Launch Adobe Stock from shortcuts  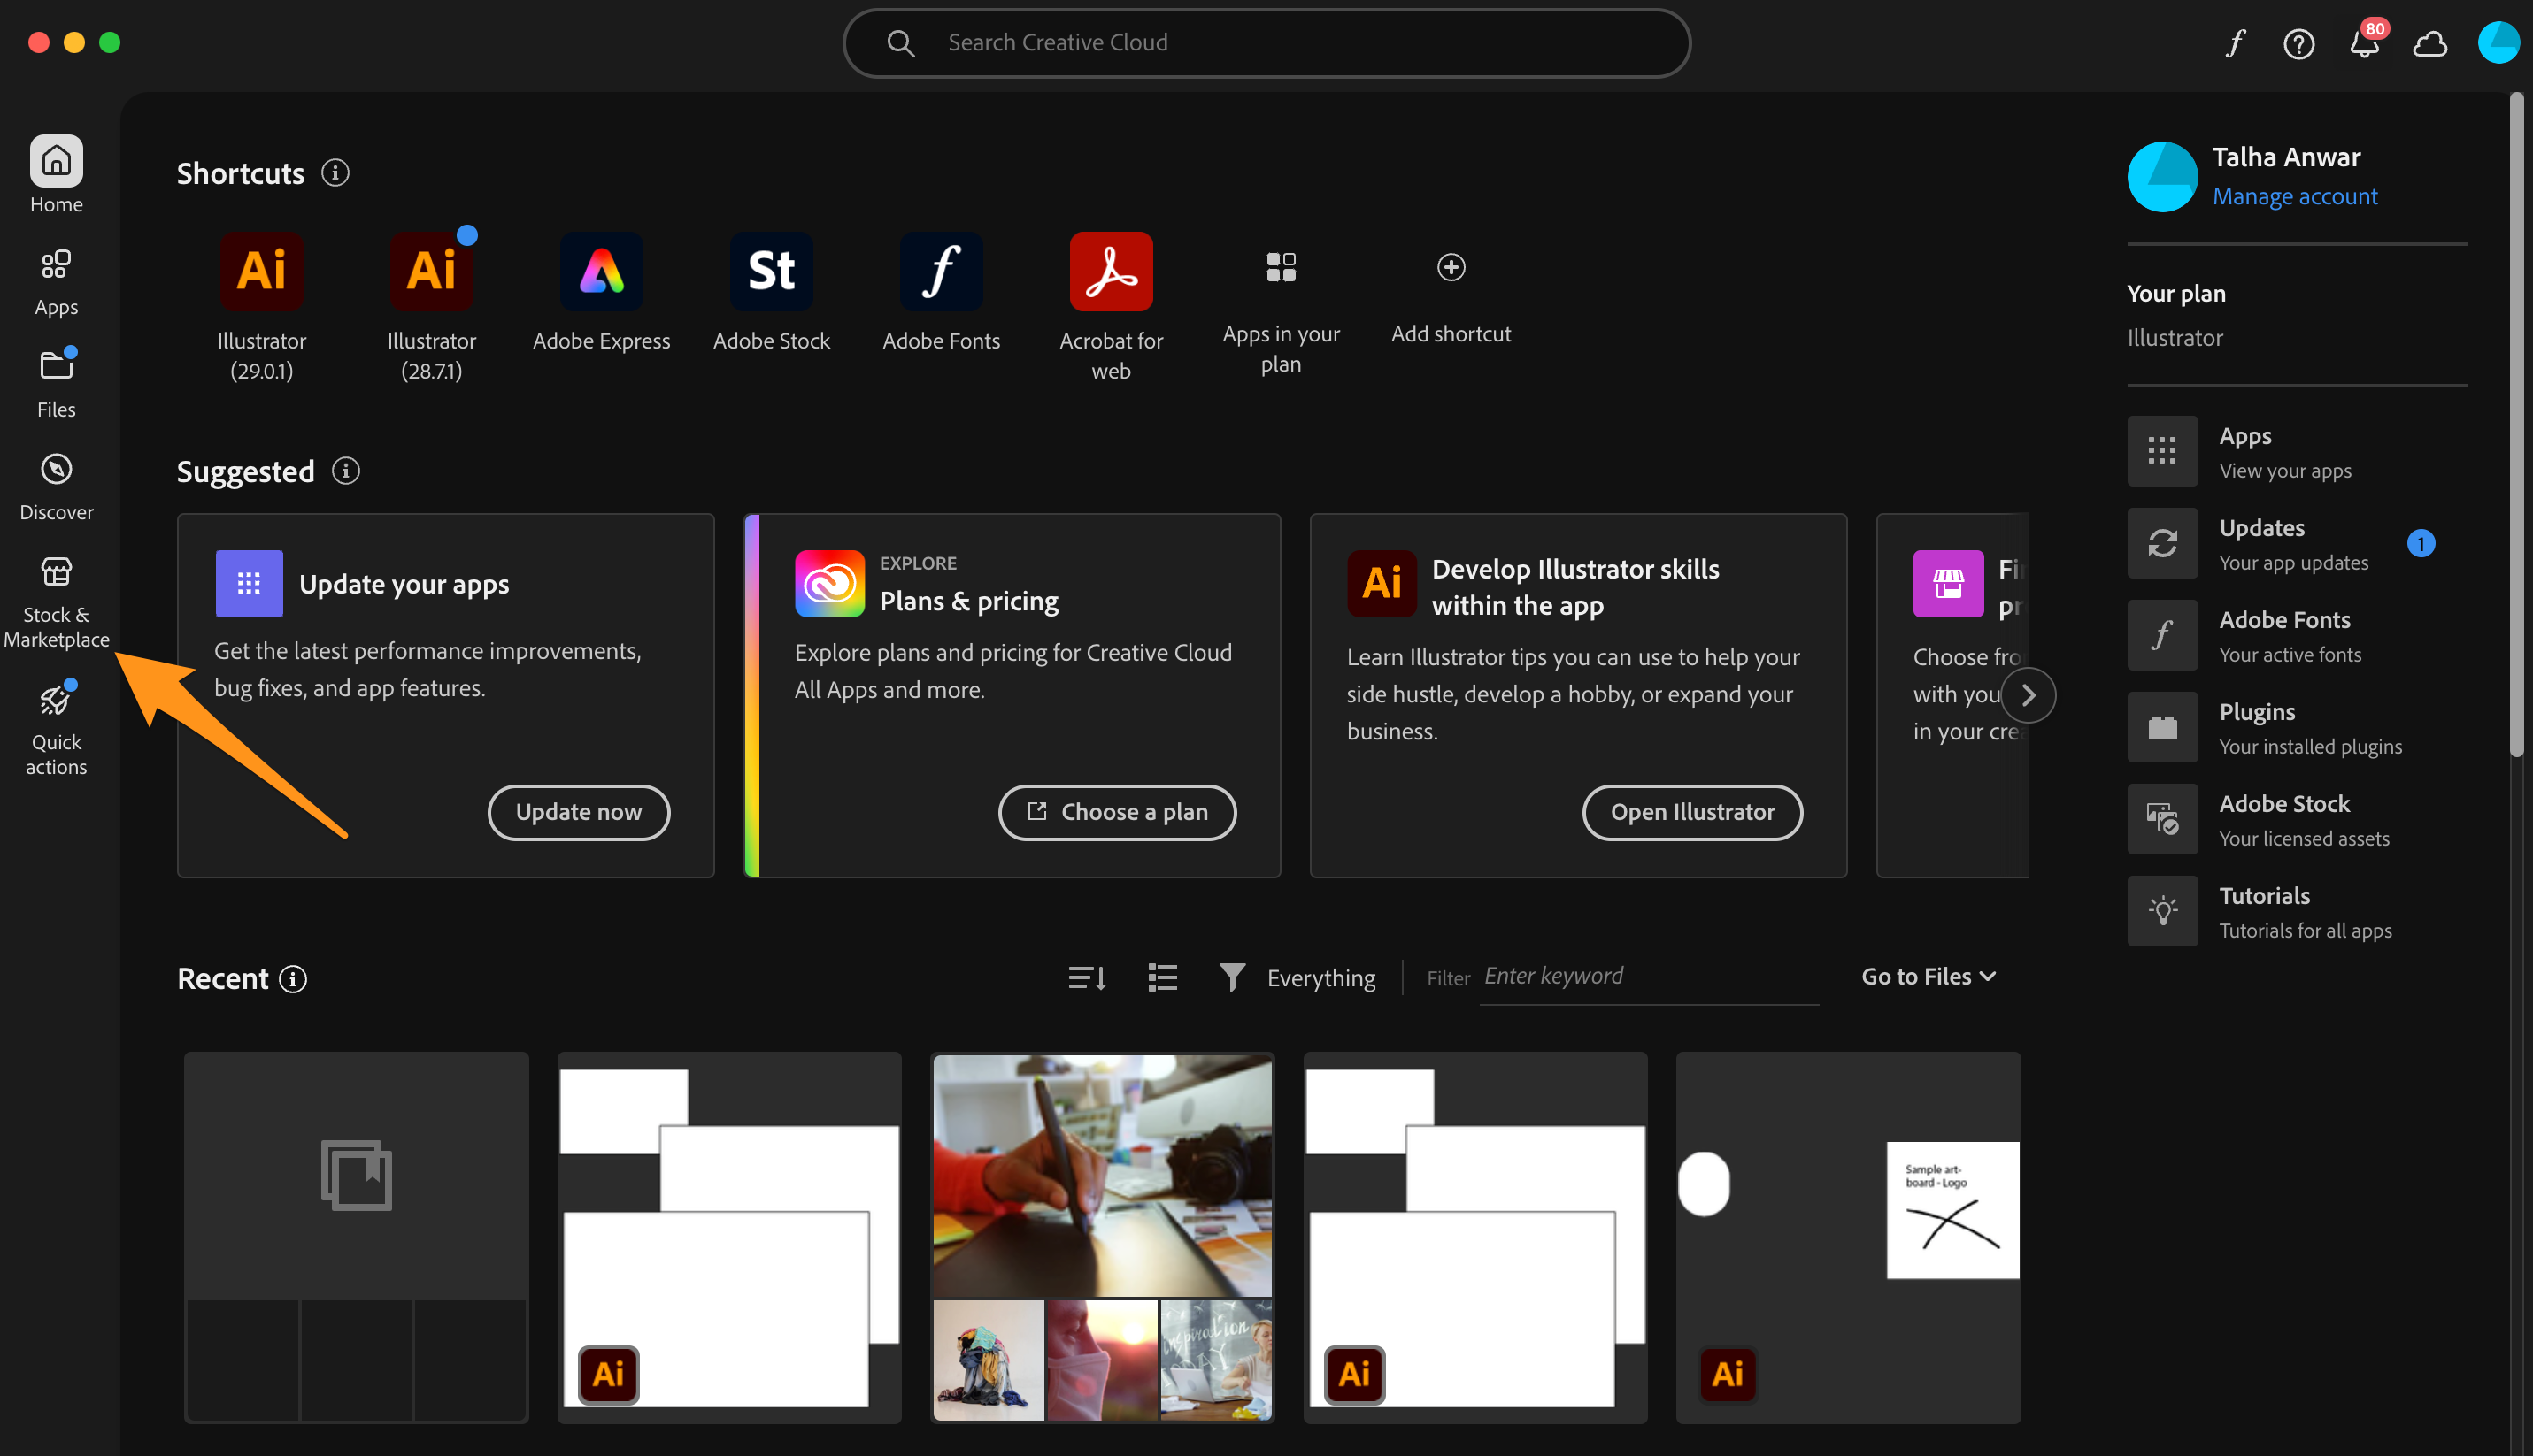[771, 272]
